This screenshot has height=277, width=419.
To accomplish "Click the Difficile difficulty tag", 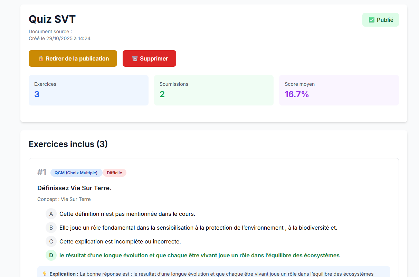I will pos(114,173).
